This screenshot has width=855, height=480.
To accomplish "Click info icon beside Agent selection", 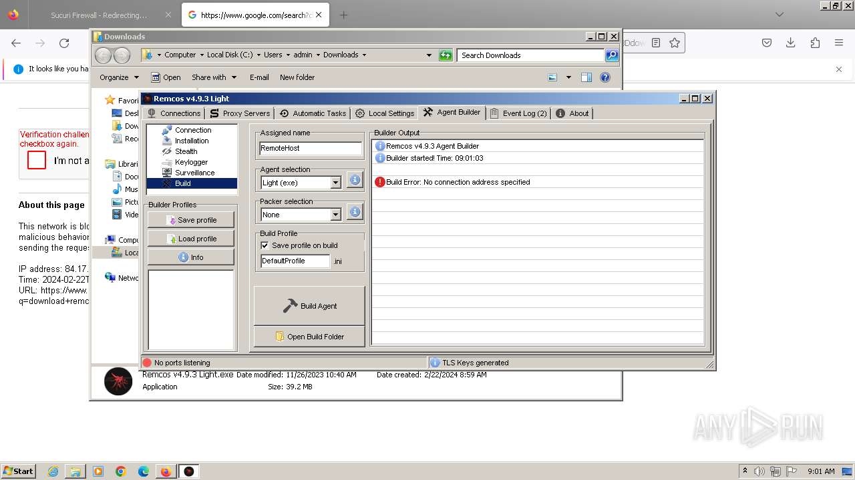I will [355, 180].
